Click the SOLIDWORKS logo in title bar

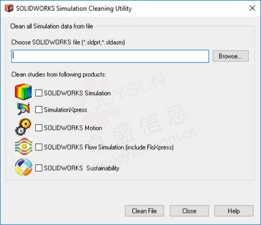coord(9,8)
